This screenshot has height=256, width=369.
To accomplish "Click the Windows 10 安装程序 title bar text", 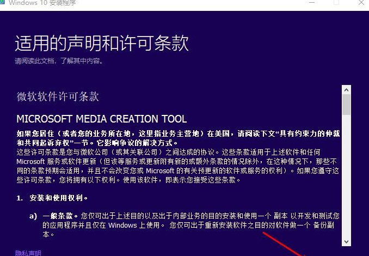I will pyautogui.click(x=42, y=3).
